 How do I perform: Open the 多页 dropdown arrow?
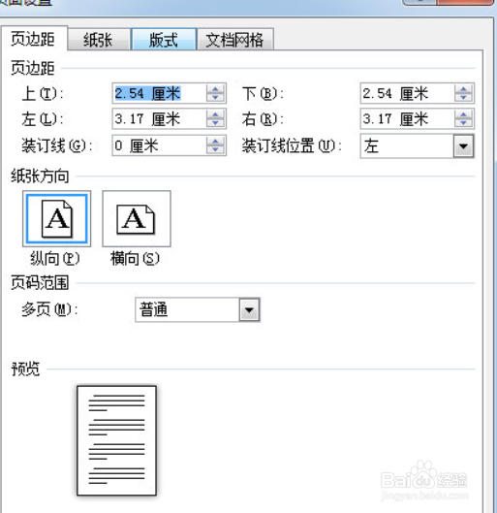pyautogui.click(x=249, y=309)
